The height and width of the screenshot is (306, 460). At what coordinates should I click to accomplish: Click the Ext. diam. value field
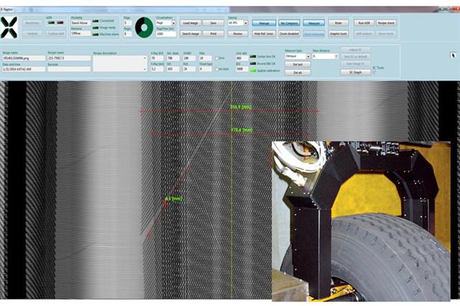click(x=173, y=58)
